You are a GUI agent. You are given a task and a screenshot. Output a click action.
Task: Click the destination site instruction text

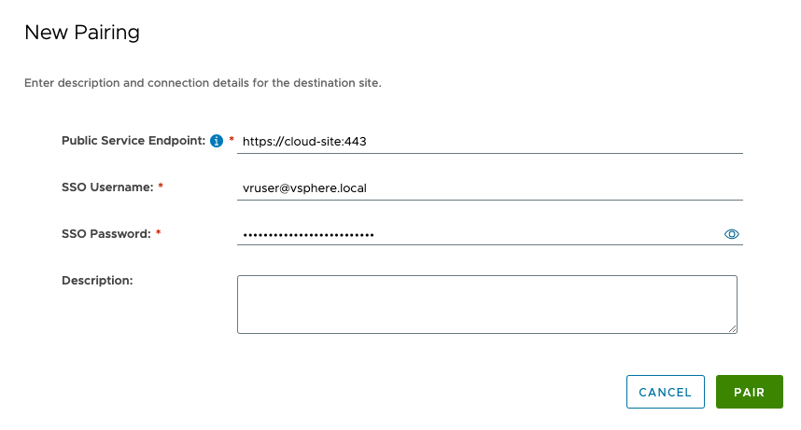coord(203,83)
